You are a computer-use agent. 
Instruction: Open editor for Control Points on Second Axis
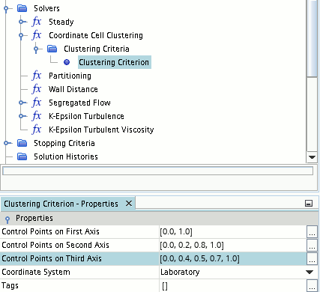click(312, 245)
